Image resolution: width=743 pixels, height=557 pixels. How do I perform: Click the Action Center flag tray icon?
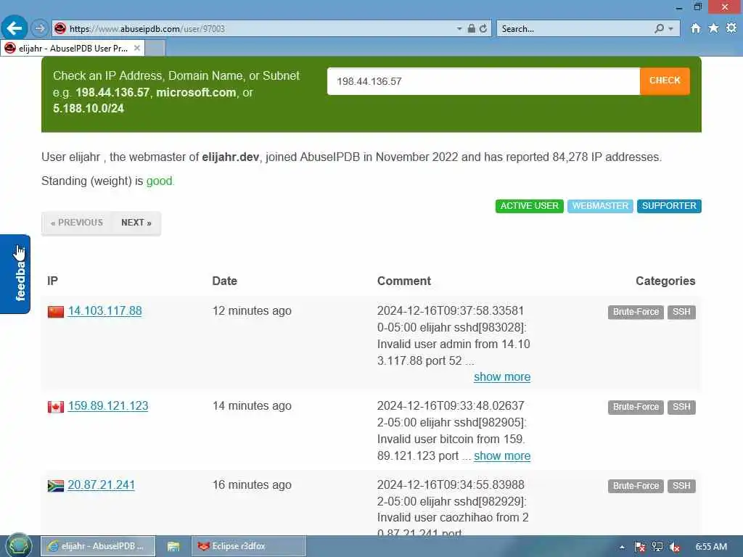coord(639,547)
